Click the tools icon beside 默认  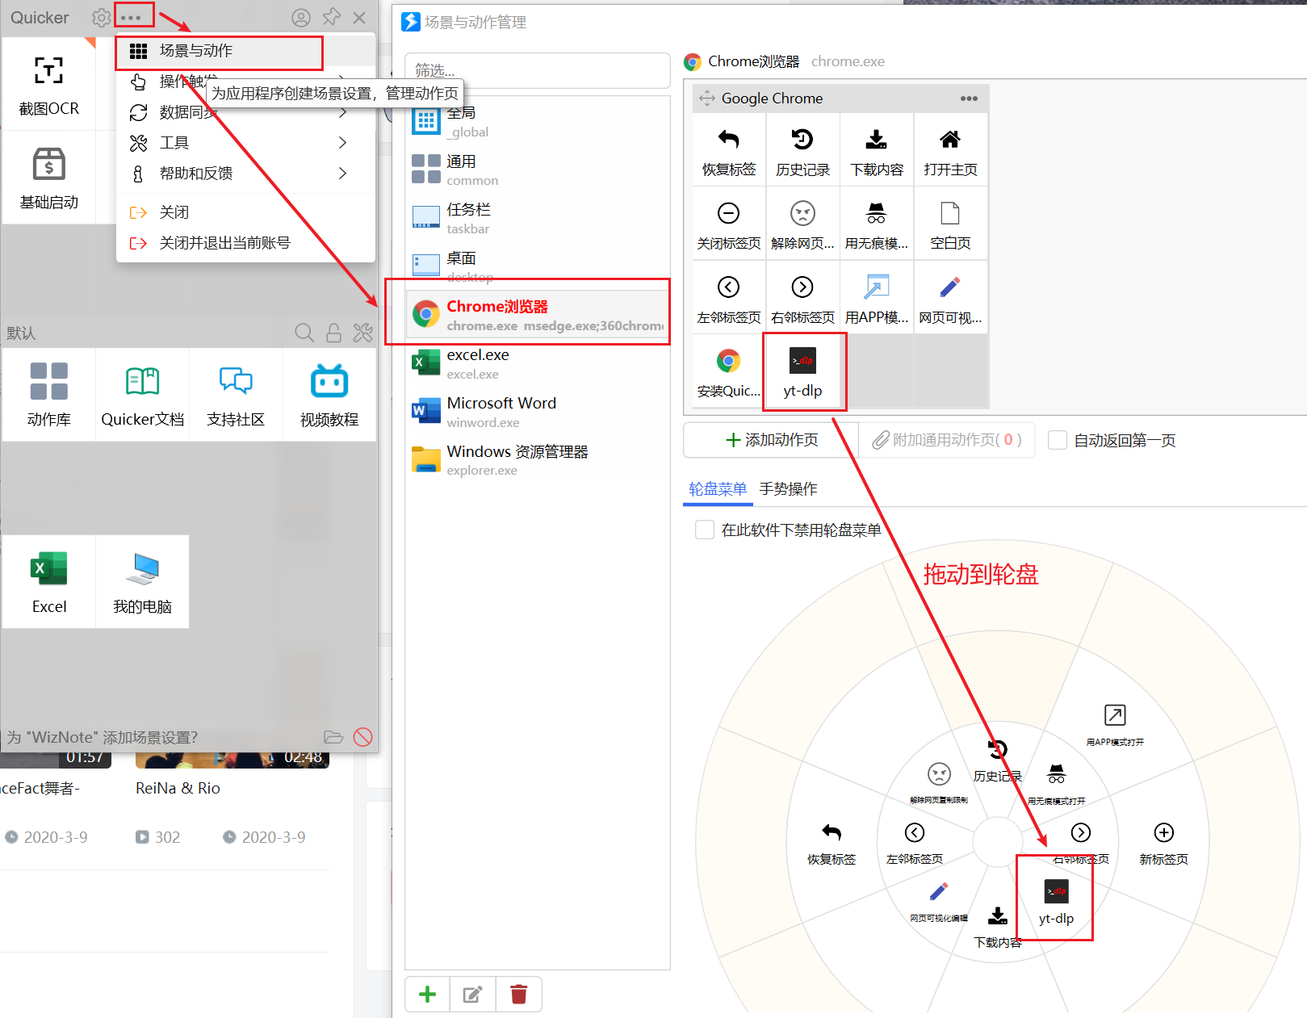[362, 333]
